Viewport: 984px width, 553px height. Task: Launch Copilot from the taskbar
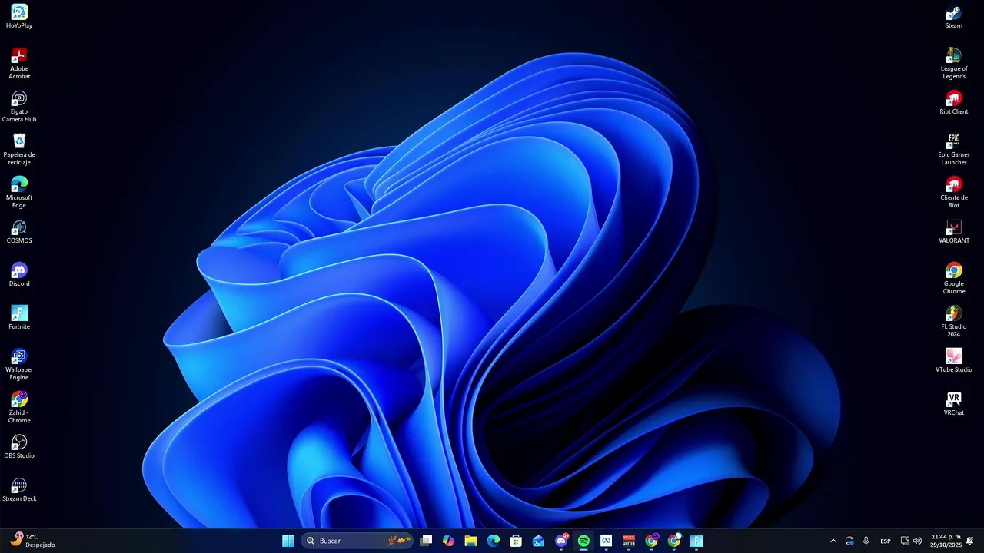[448, 541]
